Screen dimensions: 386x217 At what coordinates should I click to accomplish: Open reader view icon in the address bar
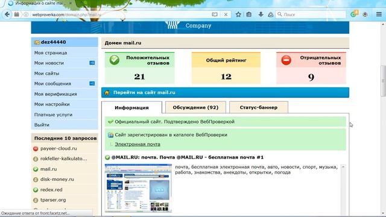coord(215,14)
